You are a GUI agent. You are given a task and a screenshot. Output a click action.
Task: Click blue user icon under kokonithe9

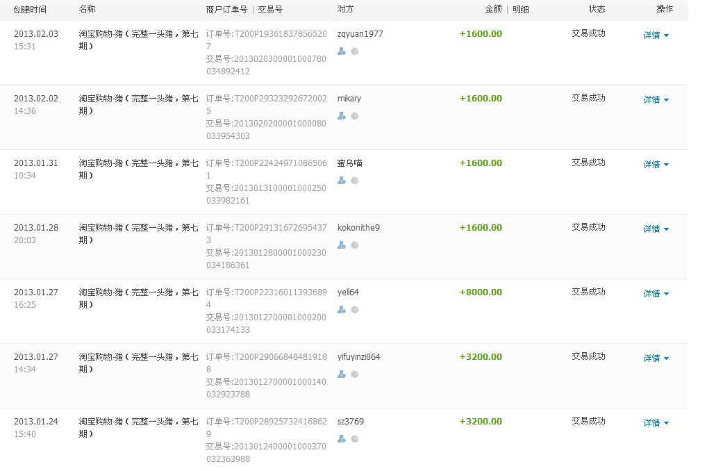(341, 245)
